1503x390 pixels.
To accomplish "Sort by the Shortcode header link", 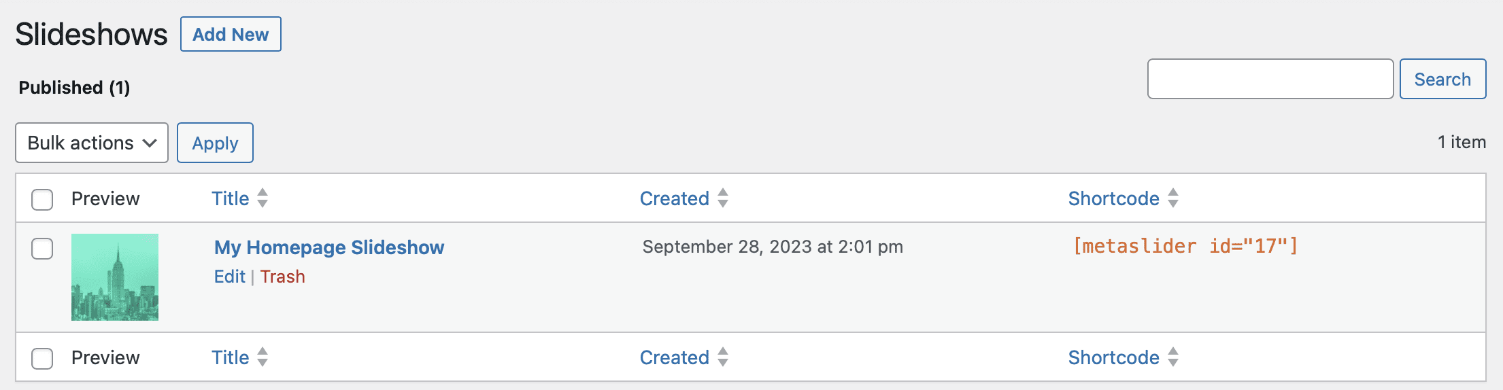I will click(x=1113, y=198).
